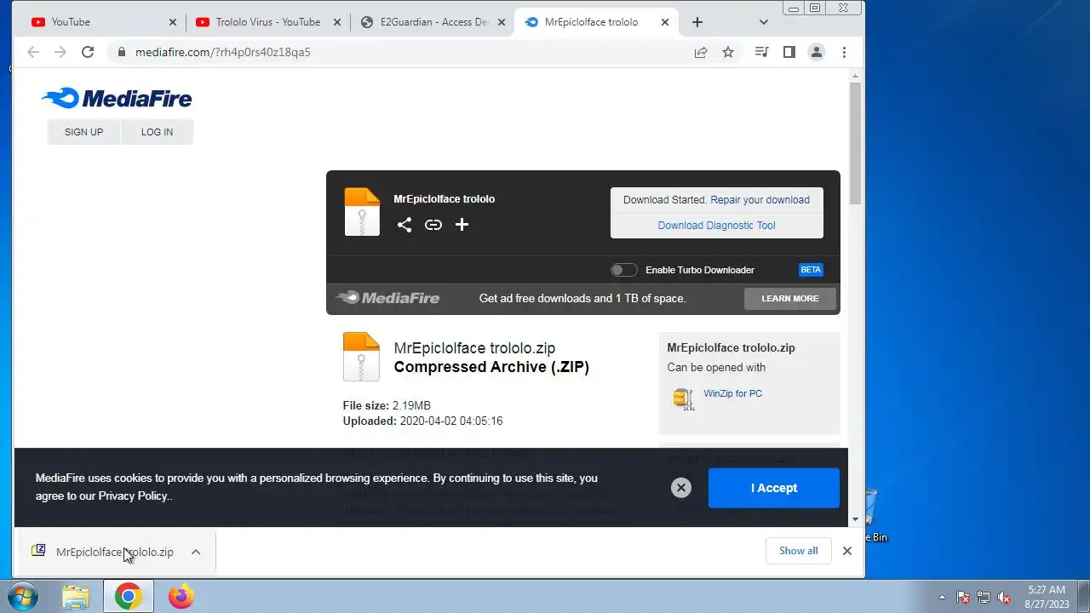Open File Explorer from the taskbar
Screen dimensions: 1090x613
(x=76, y=596)
